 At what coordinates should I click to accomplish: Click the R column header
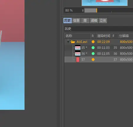(93, 36)
